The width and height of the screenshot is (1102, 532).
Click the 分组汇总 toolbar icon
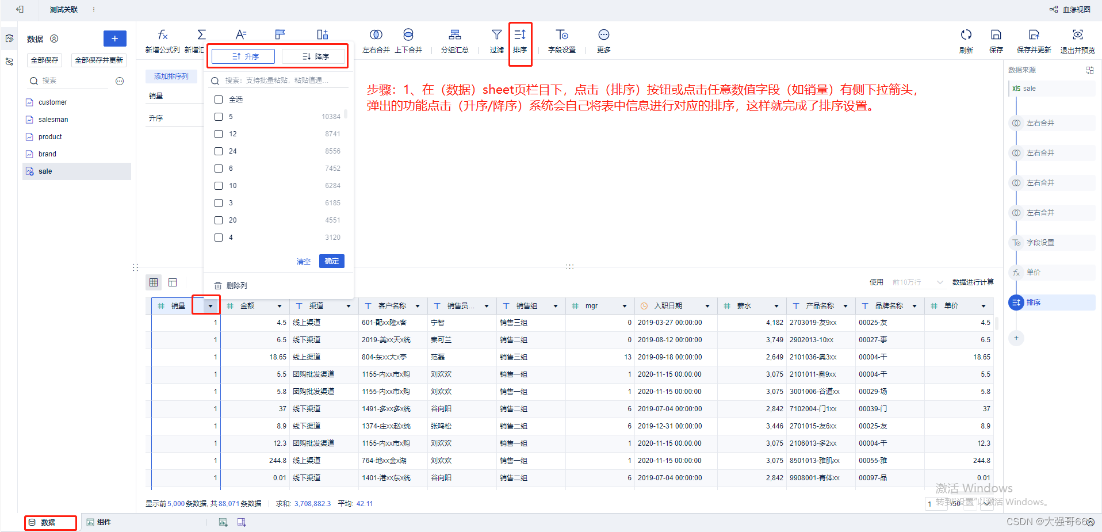coord(455,35)
